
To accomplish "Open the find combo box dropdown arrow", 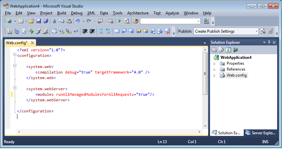I will point(198,21).
